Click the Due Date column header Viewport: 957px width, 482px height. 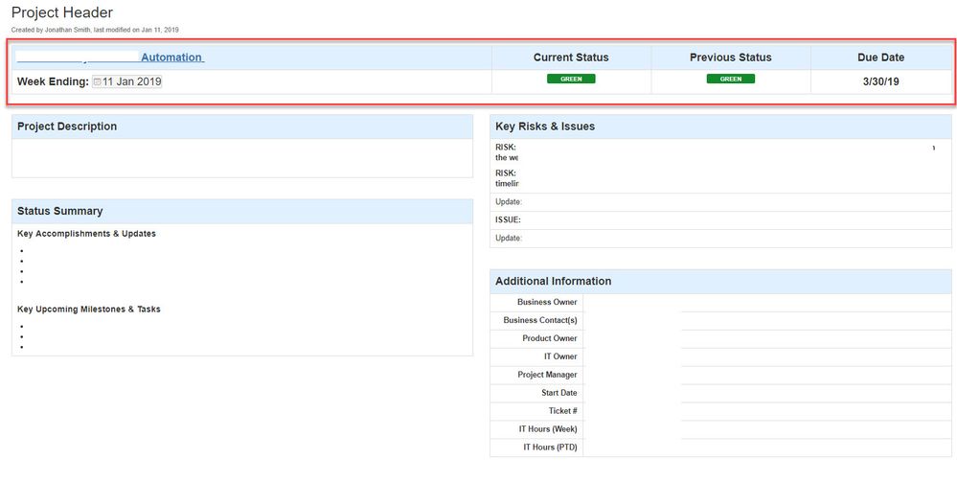tap(880, 57)
